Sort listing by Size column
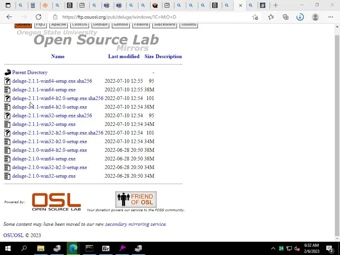Viewport: 340px width, 255px height. [x=149, y=56]
